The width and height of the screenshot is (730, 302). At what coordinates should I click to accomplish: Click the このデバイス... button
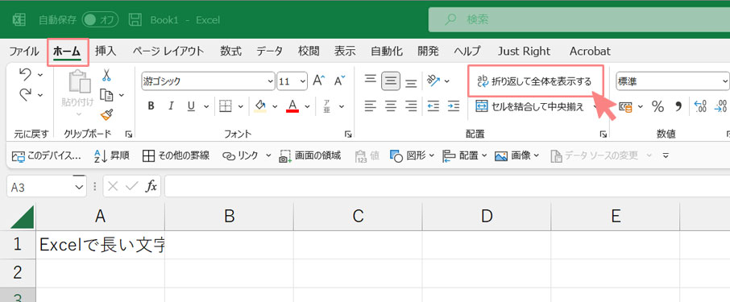point(47,155)
